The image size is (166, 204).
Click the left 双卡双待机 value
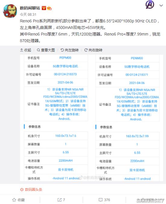pyautogui.click(x=66, y=170)
